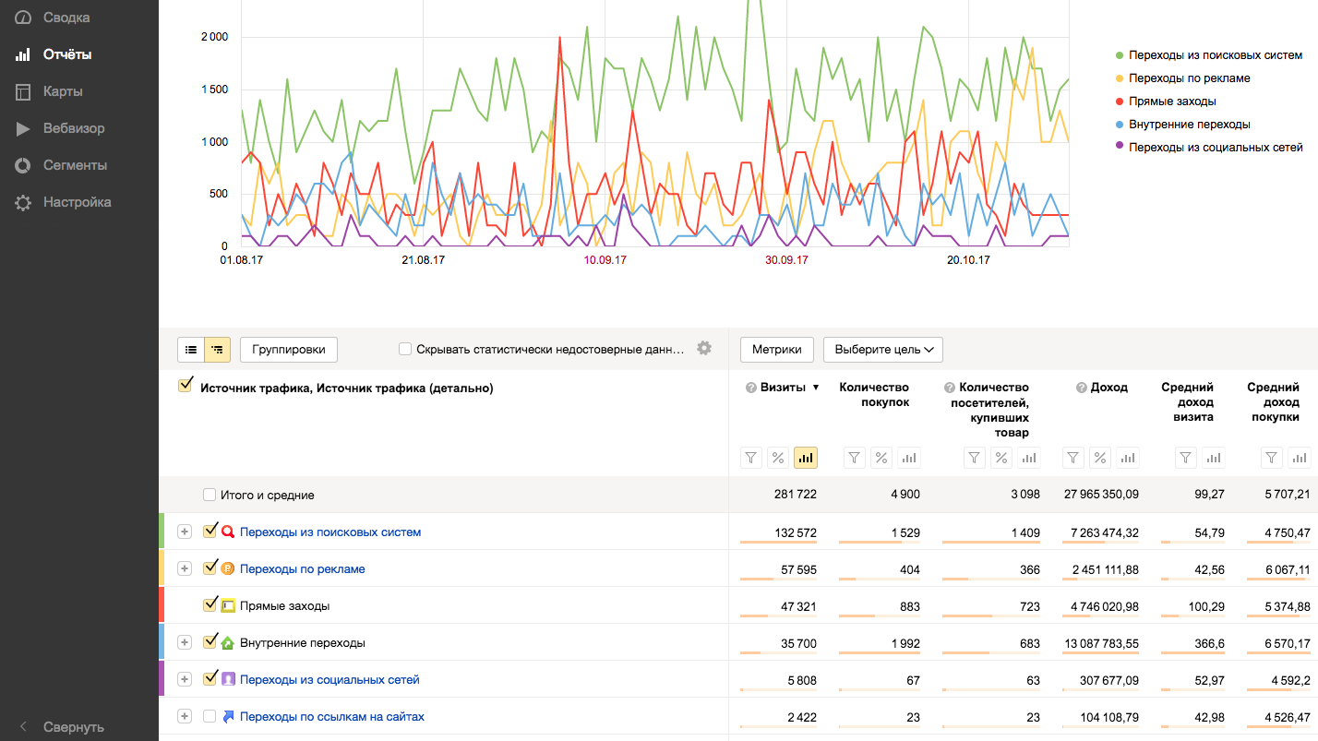Go to Сегменты in the sidebar
The image size is (1318, 741).
(75, 165)
